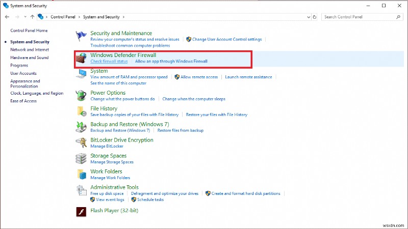Click the Flash Player icon
Image resolution: width=408 pixels, height=229 pixels.
(x=81, y=211)
